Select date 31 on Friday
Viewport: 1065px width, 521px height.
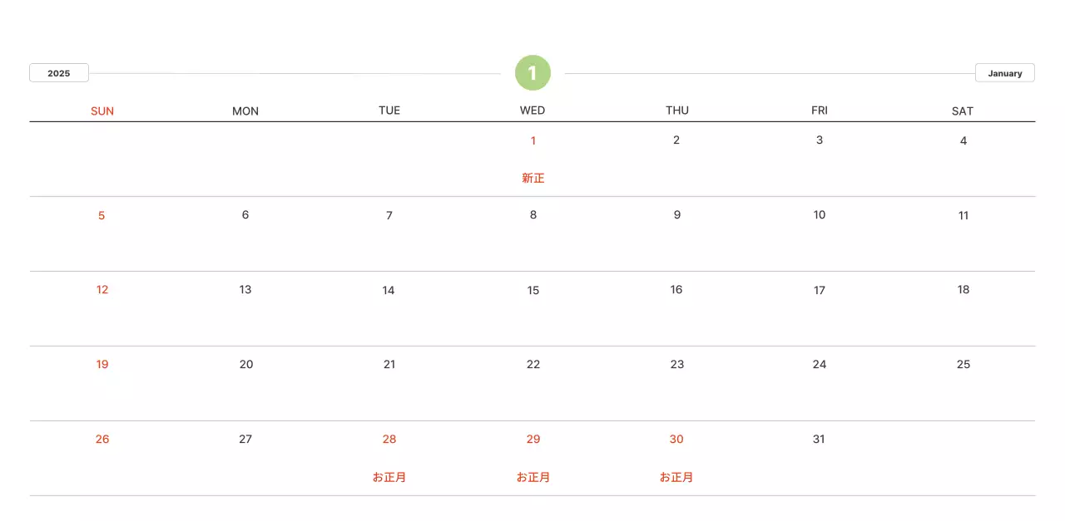(820, 439)
